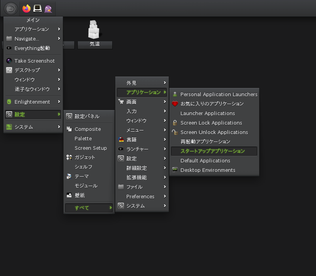Open Palette settings

click(89, 139)
